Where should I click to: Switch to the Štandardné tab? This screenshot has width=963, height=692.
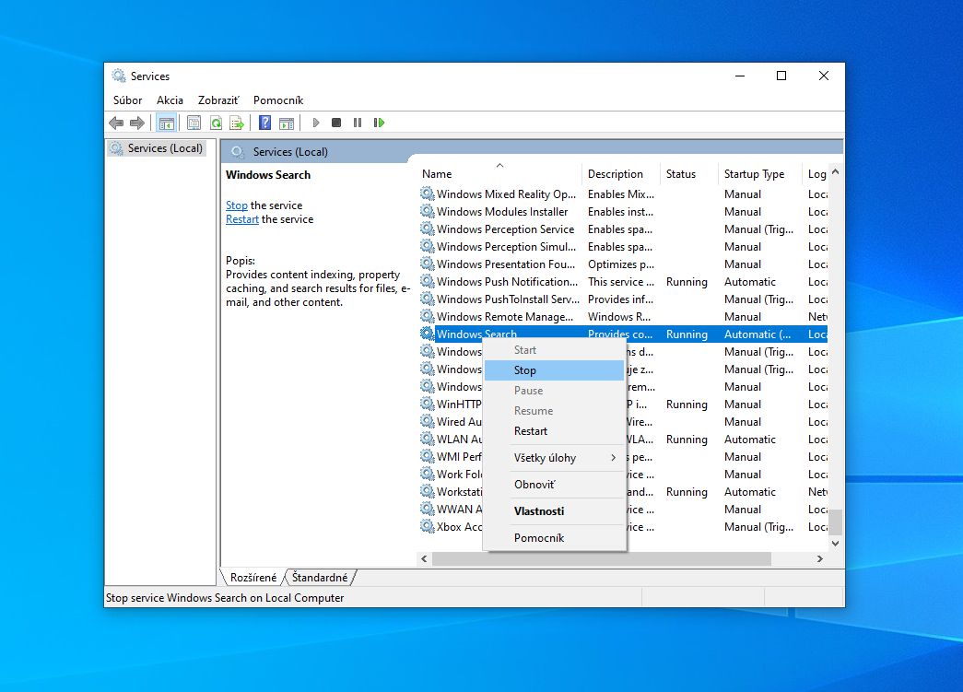320,577
